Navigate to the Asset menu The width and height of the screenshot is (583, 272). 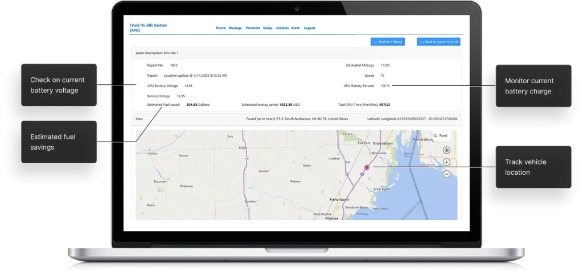[295, 28]
